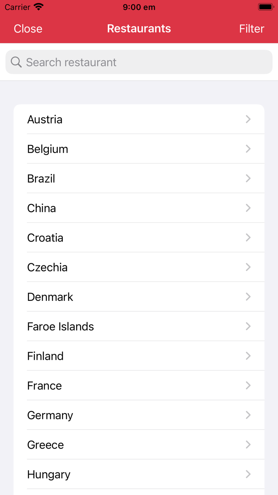The height and width of the screenshot is (495, 278).
Task: Select Denmark from the country list
Action: (50, 297)
